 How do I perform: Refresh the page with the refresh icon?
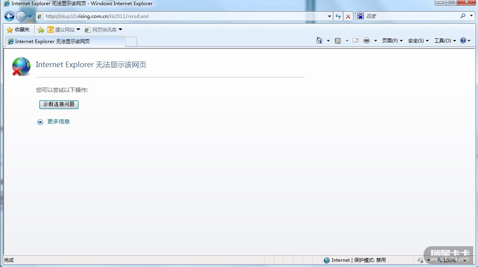click(x=338, y=16)
